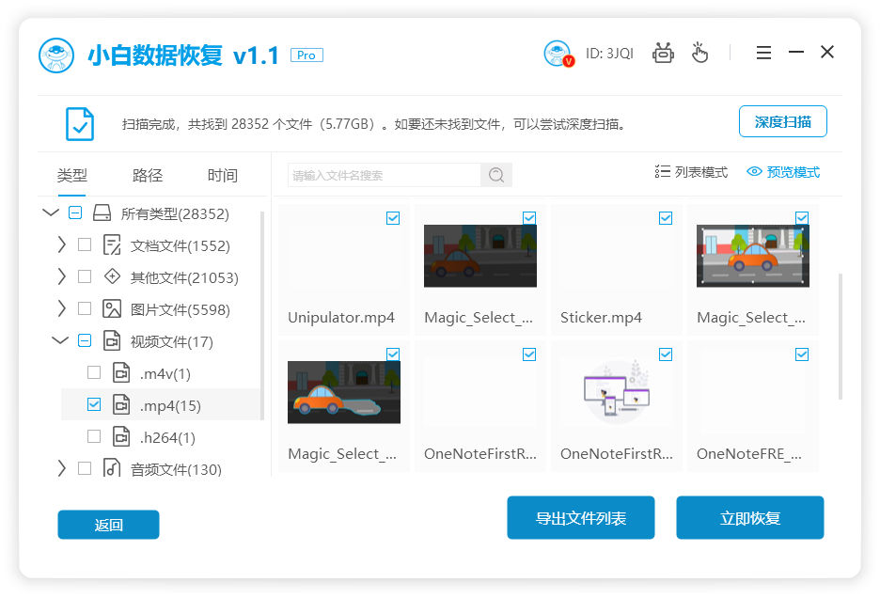Image resolution: width=880 pixels, height=598 pixels.
Task: Expand the other files node
Action: click(62, 276)
